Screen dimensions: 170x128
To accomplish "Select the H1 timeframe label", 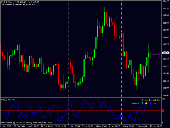I will tap(142, 100).
